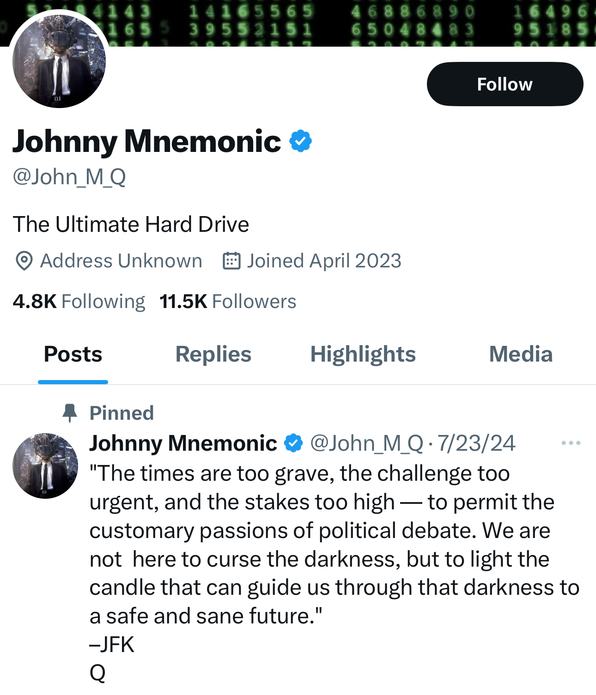This screenshot has width=596, height=695.
Task: Click the pushpin icon above pinned post
Action: (x=70, y=413)
